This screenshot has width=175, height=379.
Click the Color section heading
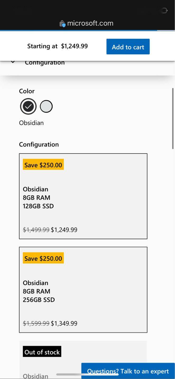pos(26,91)
